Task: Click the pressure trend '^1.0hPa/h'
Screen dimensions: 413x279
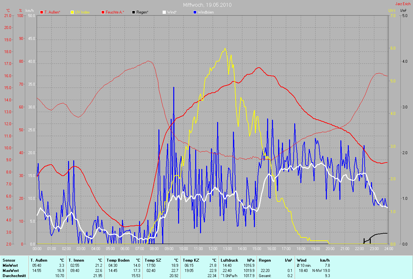Action: coord(229,275)
